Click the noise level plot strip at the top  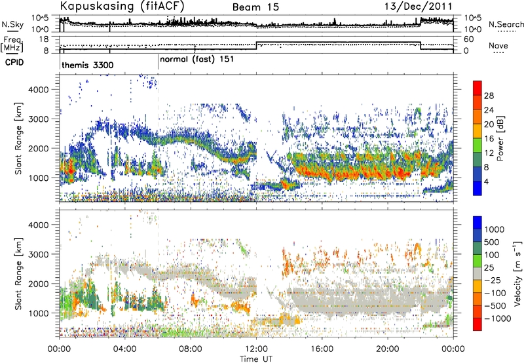pos(257,24)
